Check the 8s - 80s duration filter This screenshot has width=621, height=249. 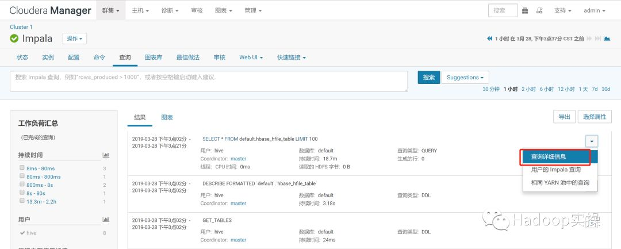[22, 193]
